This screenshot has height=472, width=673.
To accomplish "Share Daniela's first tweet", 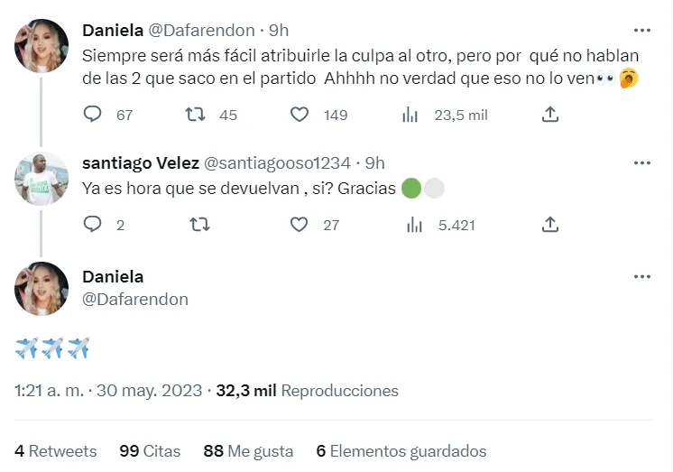I will click(x=550, y=115).
